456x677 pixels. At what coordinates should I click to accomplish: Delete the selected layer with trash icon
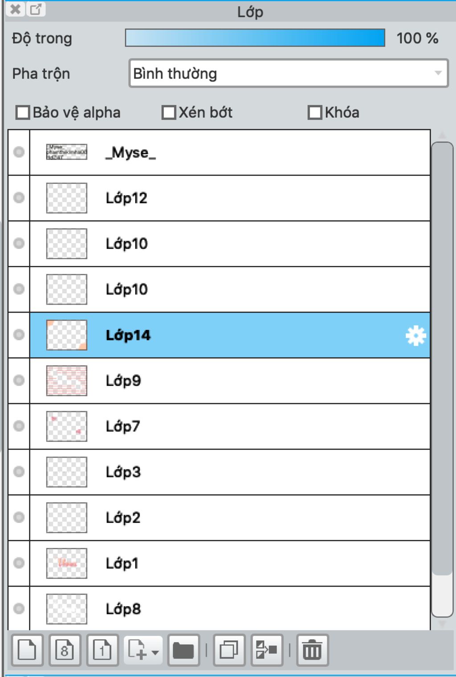312,650
